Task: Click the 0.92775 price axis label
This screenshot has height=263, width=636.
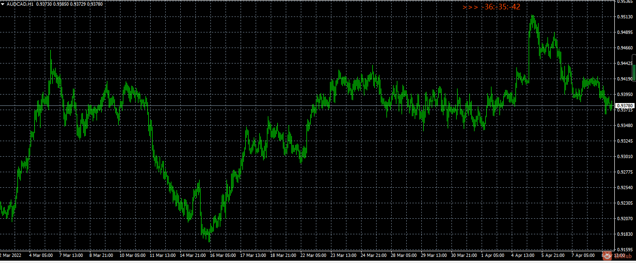Action: [625, 172]
